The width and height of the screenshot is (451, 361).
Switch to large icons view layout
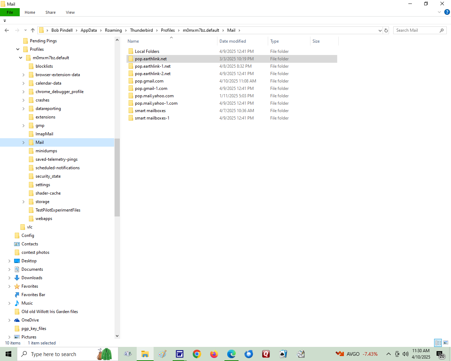pyautogui.click(x=446, y=343)
